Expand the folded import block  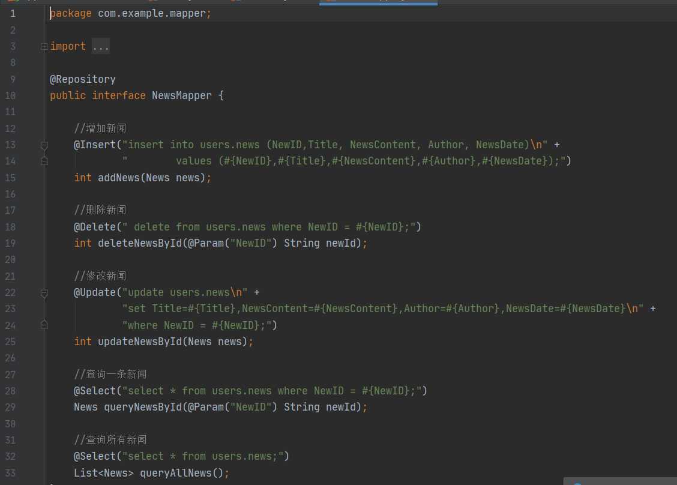point(44,47)
